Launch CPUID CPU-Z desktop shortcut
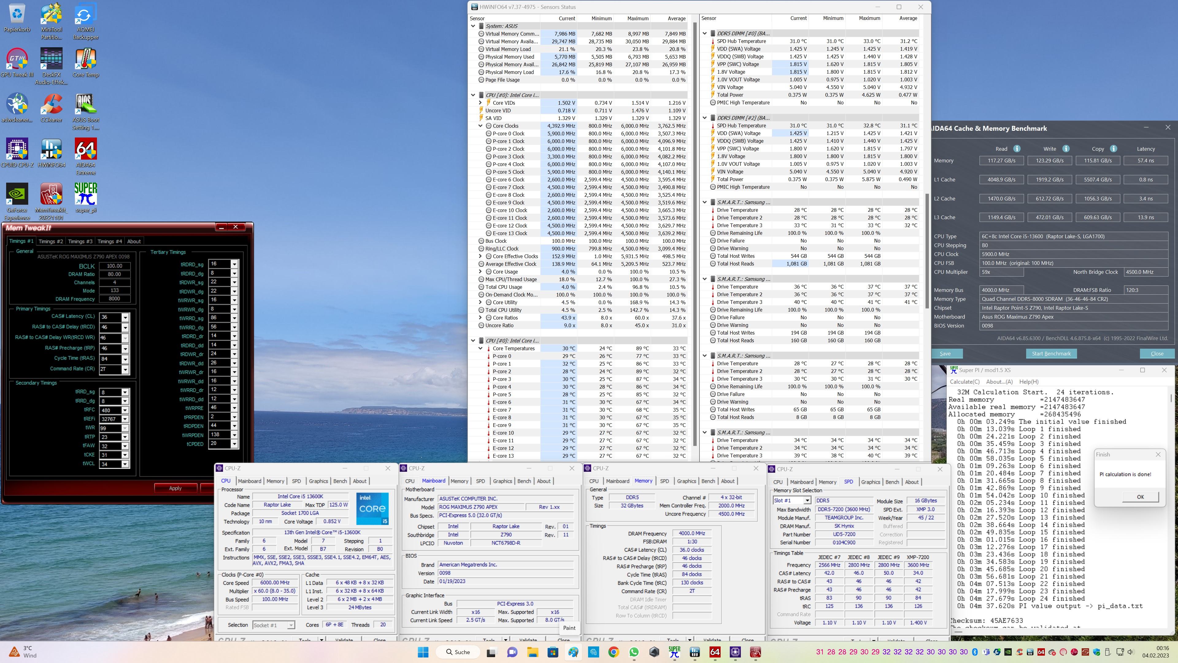The width and height of the screenshot is (1178, 663). pyautogui.click(x=17, y=153)
